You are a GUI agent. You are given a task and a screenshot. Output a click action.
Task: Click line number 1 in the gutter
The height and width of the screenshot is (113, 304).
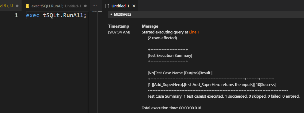(x=16, y=15)
